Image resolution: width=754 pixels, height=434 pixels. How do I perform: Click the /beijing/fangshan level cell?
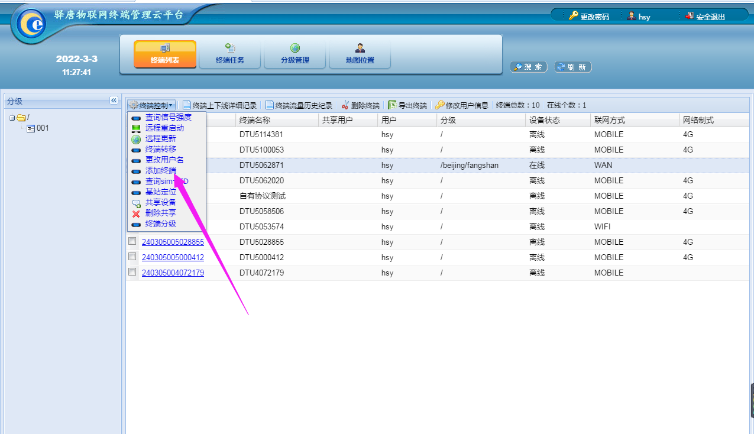point(470,165)
